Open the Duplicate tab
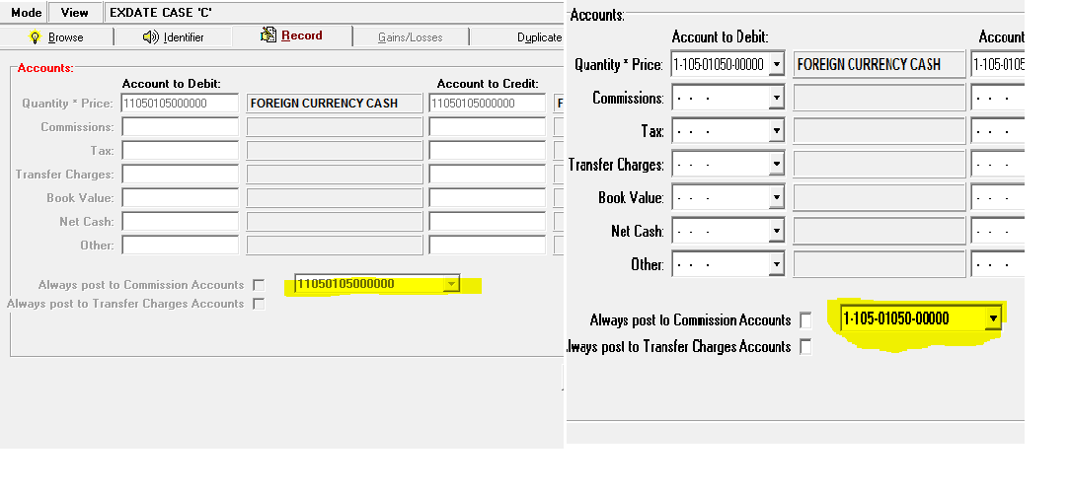1071x494 pixels. tap(539, 37)
